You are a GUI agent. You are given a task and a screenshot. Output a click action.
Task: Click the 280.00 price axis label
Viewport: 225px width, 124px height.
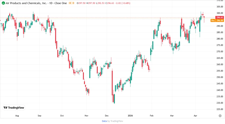tap(220, 39)
